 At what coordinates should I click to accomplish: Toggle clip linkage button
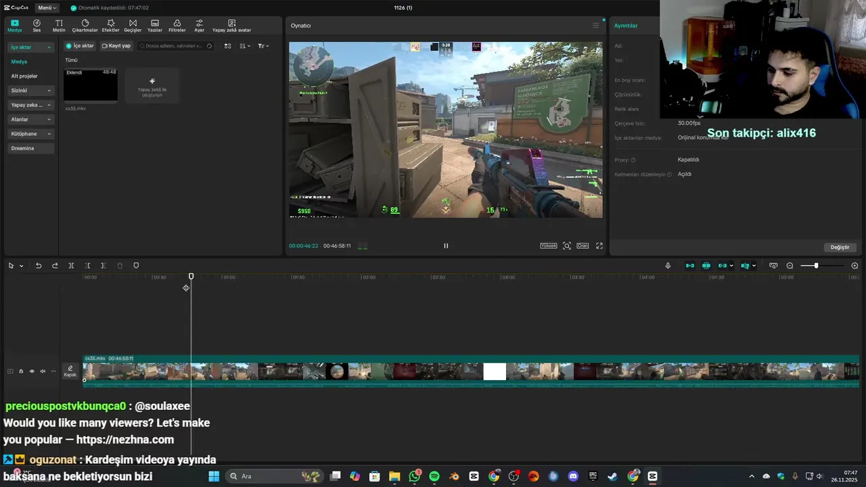[x=722, y=266]
